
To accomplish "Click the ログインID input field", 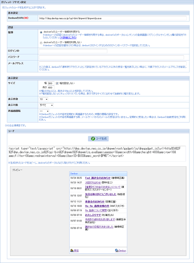I will coord(73,51).
